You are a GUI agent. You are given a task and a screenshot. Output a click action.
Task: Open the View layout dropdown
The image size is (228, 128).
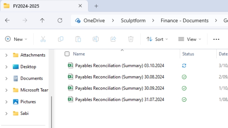pos(190,39)
